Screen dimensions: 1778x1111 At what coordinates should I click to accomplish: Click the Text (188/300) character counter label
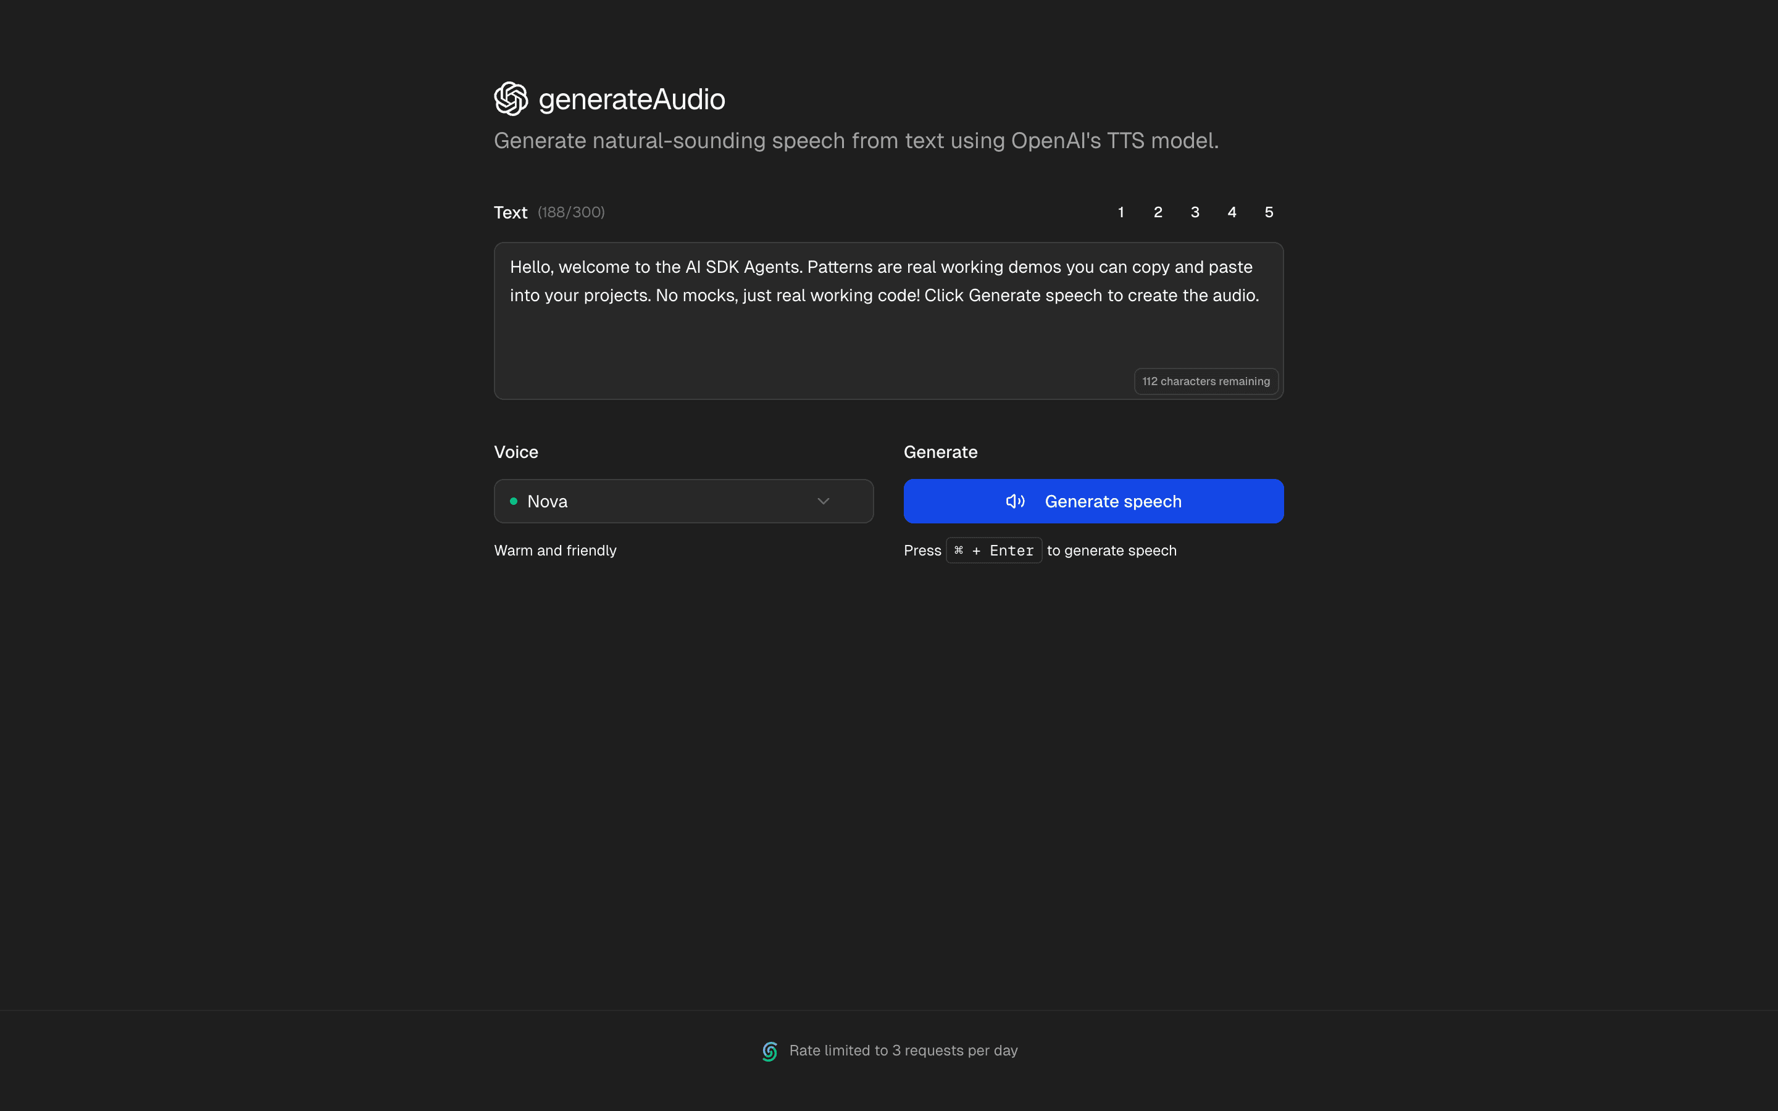pos(549,212)
